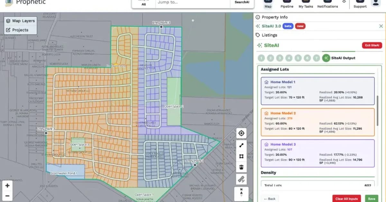Click the trash delete drawing icon

click(x=241, y=168)
